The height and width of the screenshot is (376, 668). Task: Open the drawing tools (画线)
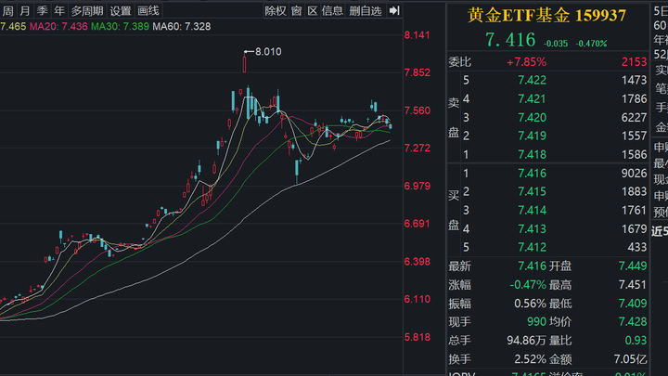[x=148, y=10]
